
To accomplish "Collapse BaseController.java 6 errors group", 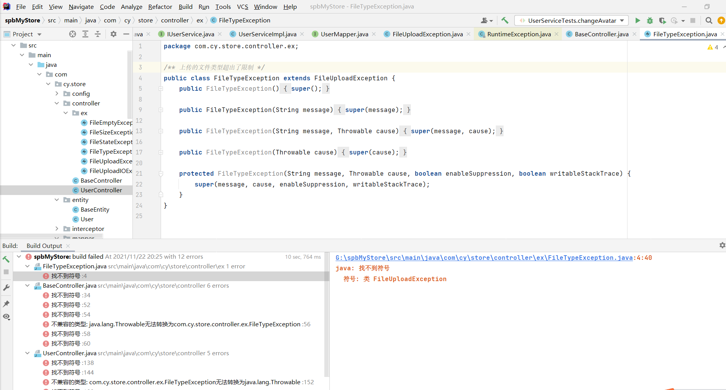I will click(27, 285).
